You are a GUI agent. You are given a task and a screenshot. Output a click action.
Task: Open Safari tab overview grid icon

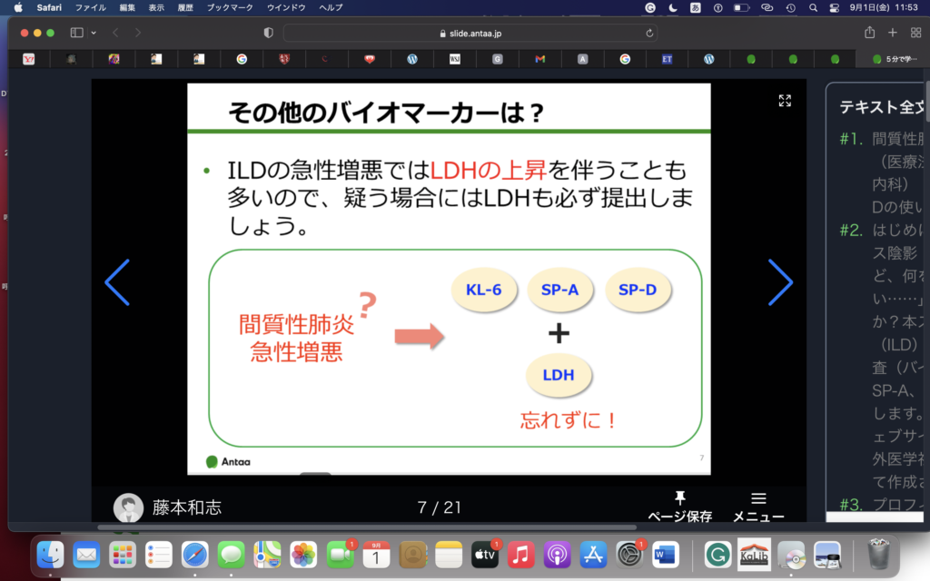pyautogui.click(x=915, y=33)
